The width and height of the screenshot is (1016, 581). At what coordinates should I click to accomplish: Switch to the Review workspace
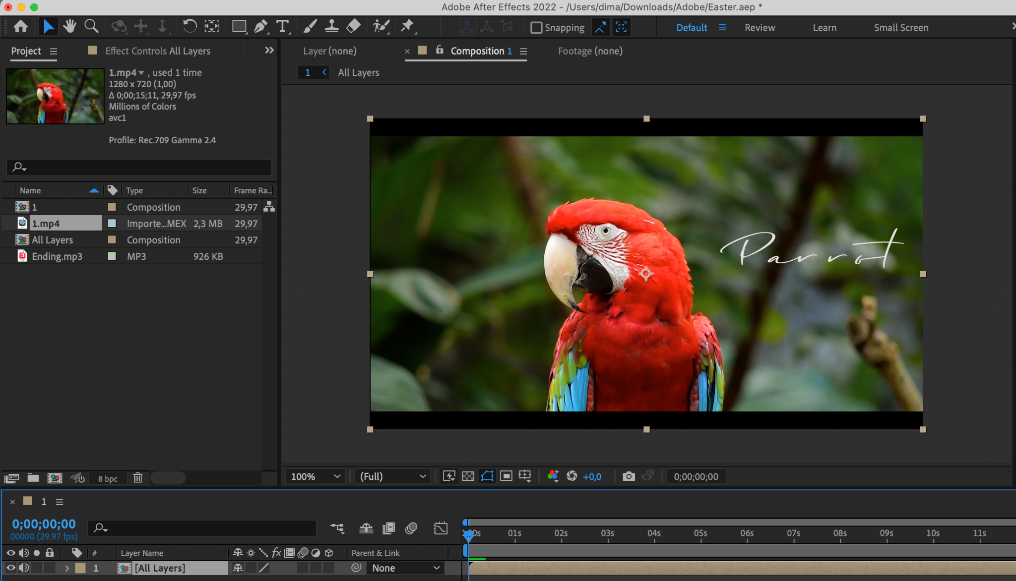[760, 28]
